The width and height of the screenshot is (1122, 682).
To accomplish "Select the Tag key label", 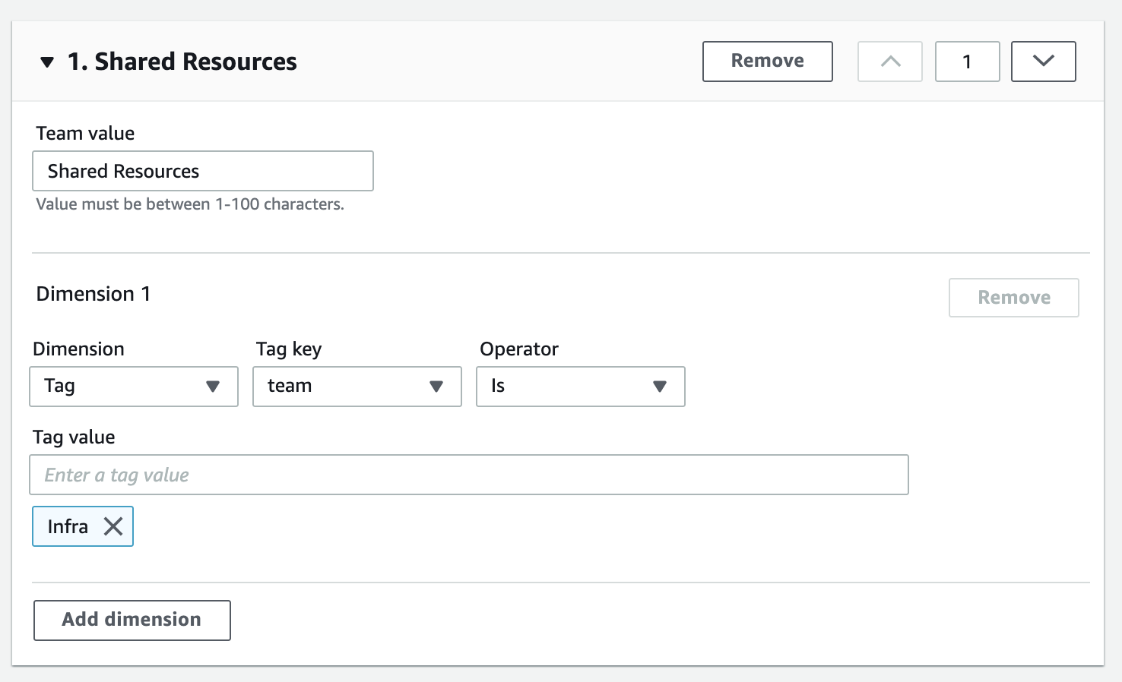I will click(289, 349).
